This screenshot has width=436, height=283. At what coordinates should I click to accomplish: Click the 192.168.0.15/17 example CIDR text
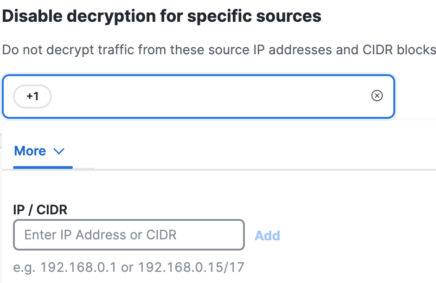point(191,267)
